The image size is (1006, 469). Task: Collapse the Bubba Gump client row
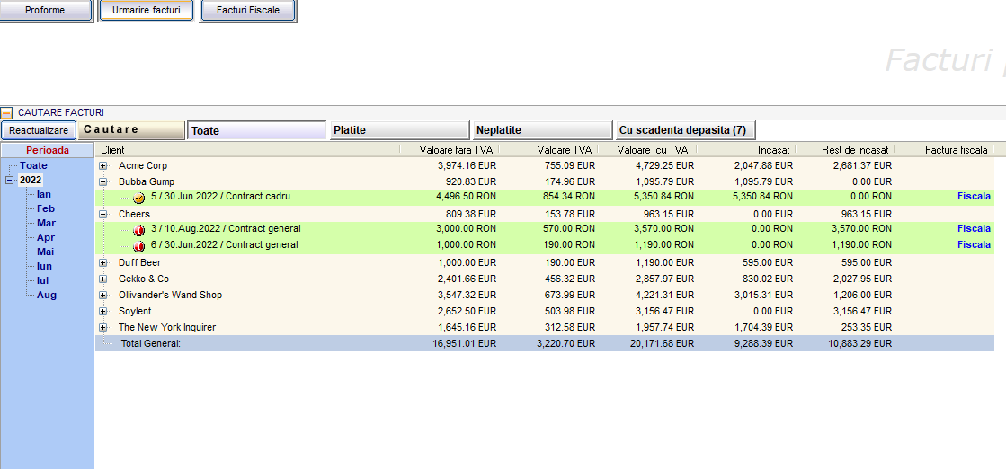pyautogui.click(x=103, y=181)
